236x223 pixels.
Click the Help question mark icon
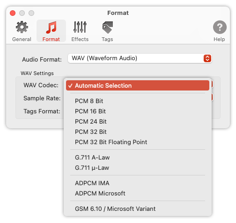click(x=220, y=27)
